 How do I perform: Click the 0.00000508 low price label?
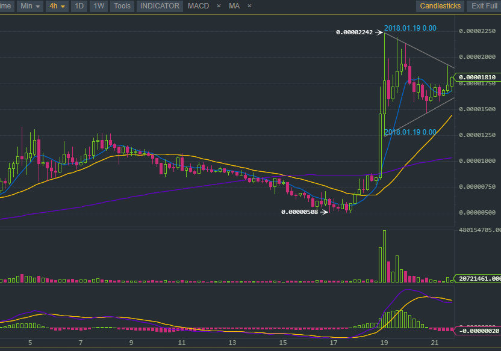pos(299,212)
